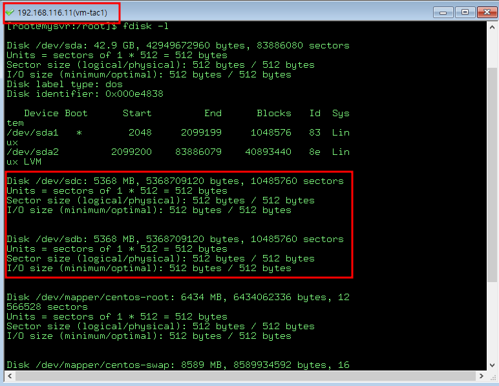Click the horizontal scrollbar right arrow
Screen dimensions: 499x386
481,376
